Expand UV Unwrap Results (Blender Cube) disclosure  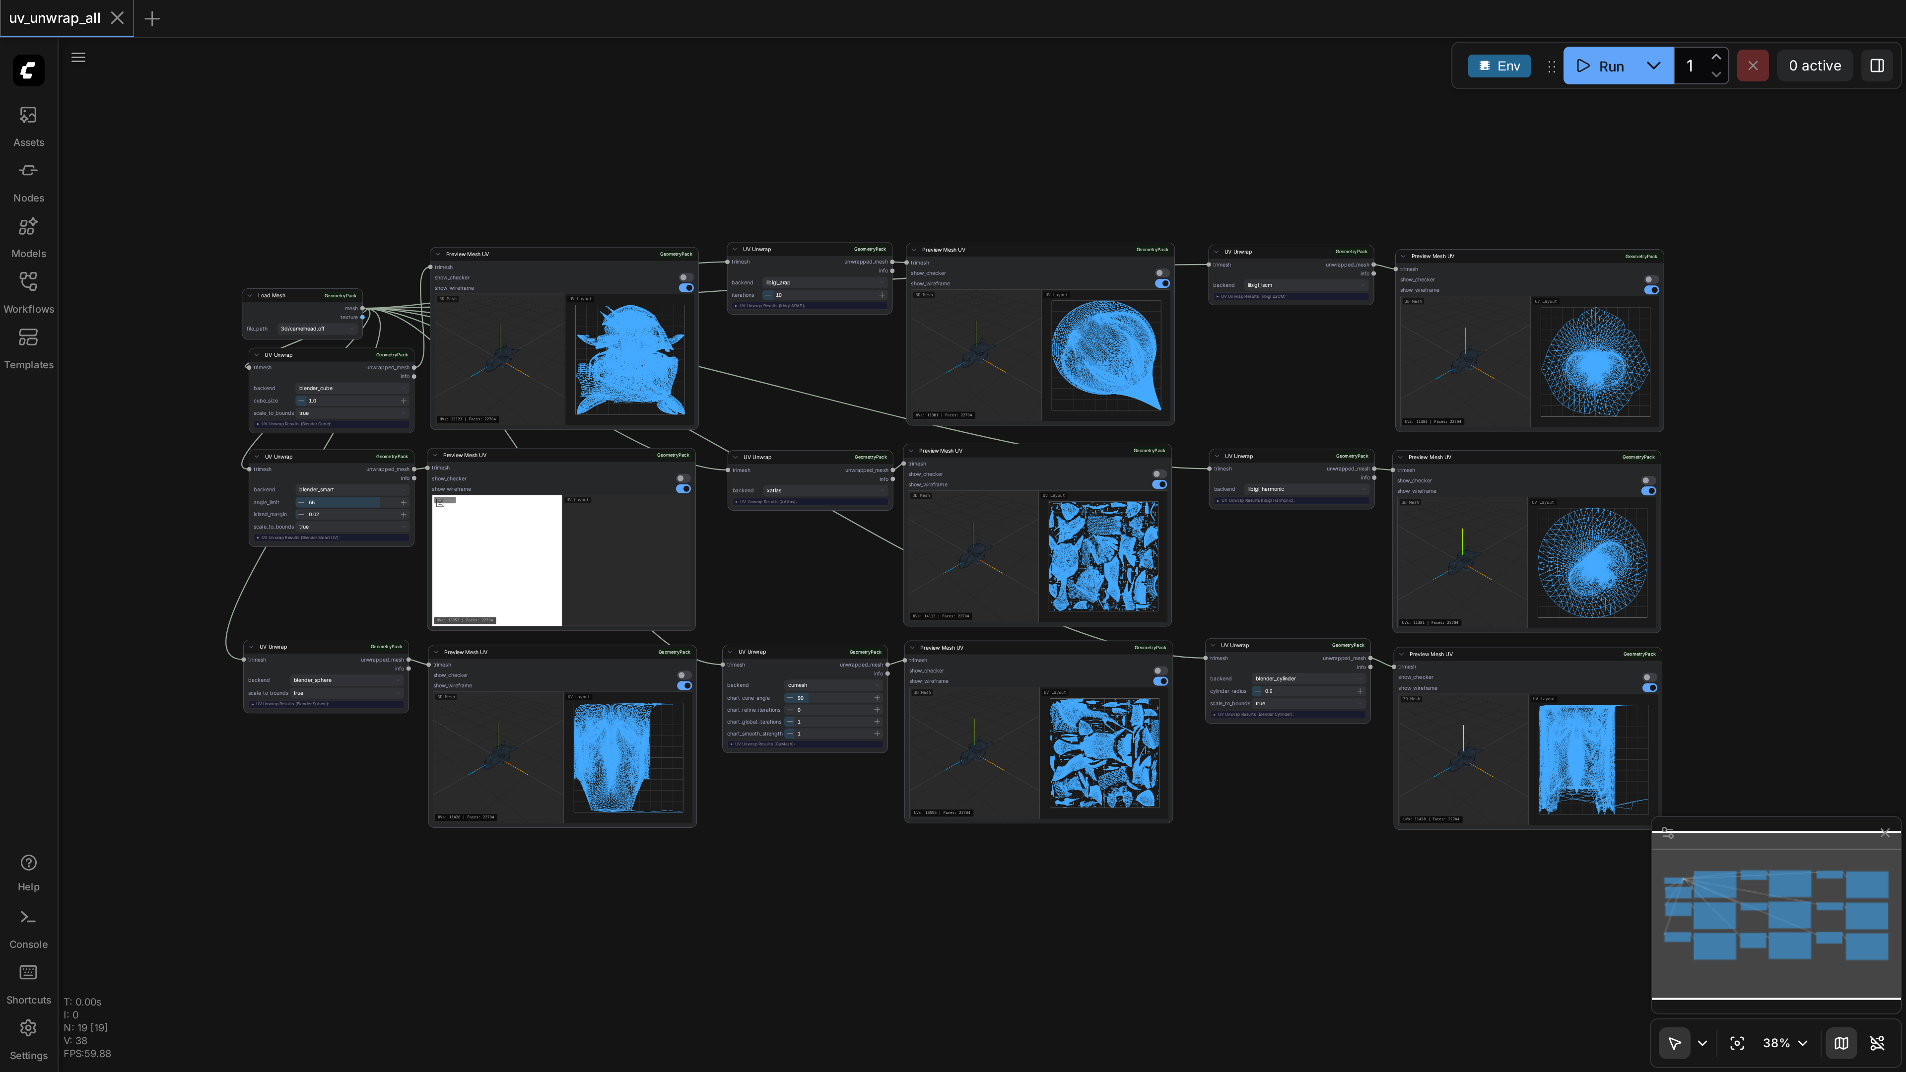tap(331, 424)
